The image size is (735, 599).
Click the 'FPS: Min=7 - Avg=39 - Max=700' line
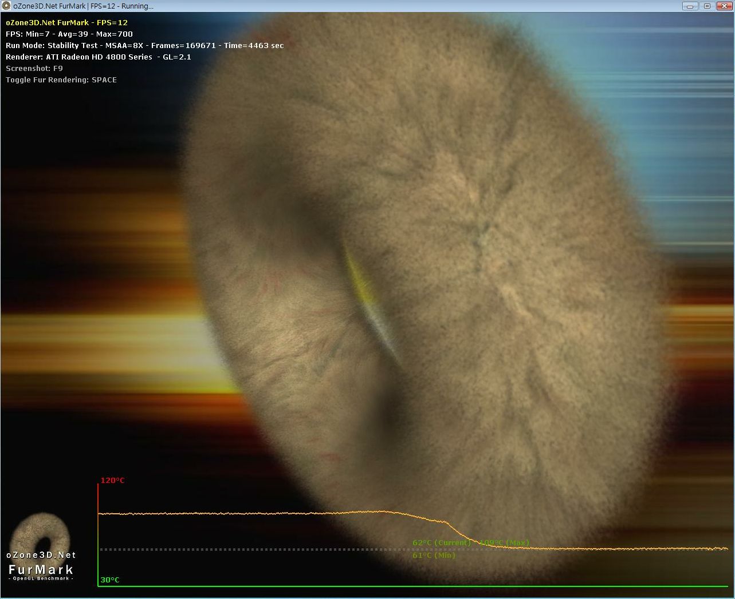pyautogui.click(x=69, y=34)
